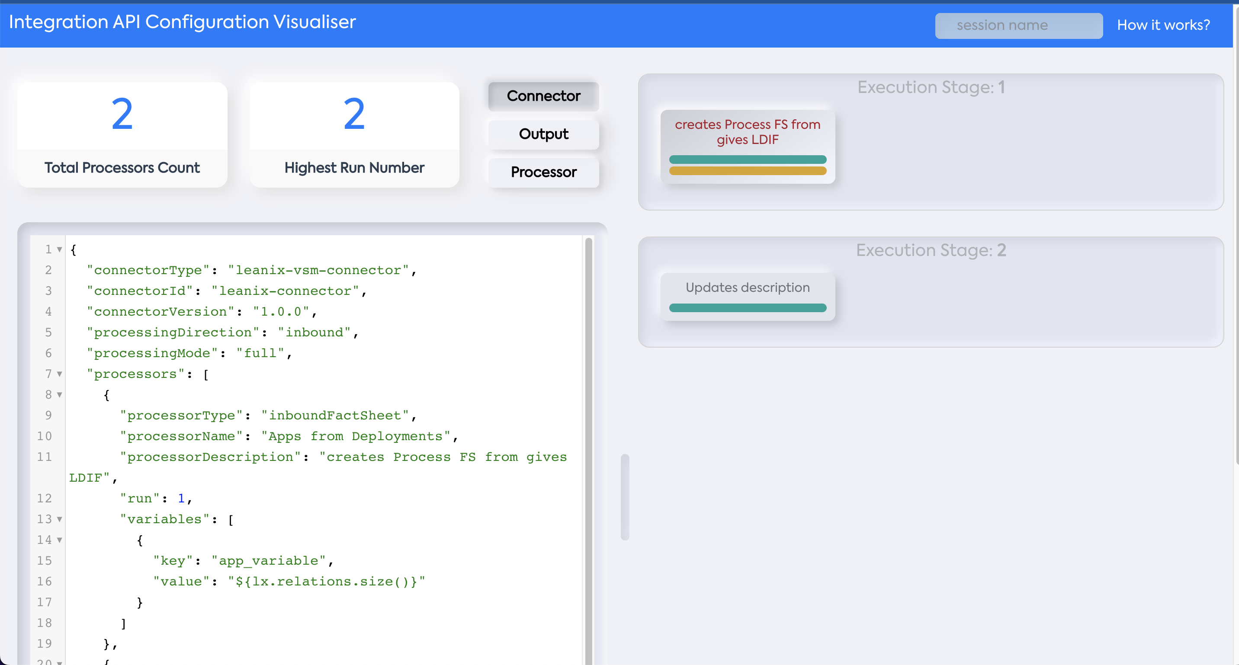The image size is (1239, 665).
Task: Click the code editor scrollbar
Action: tap(588, 433)
